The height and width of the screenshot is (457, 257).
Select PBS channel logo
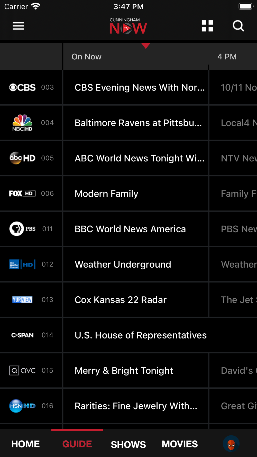click(22, 229)
